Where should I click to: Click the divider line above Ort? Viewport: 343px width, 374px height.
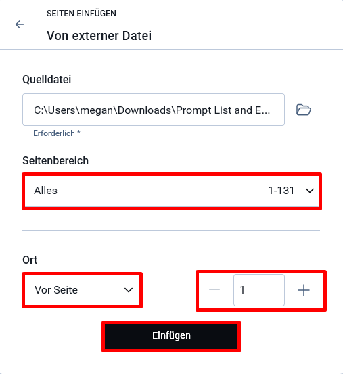point(171,231)
